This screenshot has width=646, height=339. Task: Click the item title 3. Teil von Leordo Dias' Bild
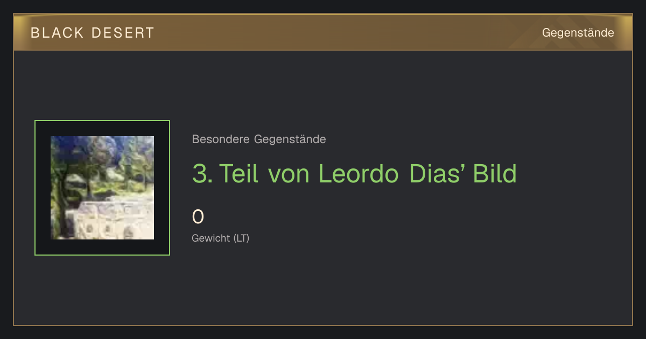click(354, 173)
